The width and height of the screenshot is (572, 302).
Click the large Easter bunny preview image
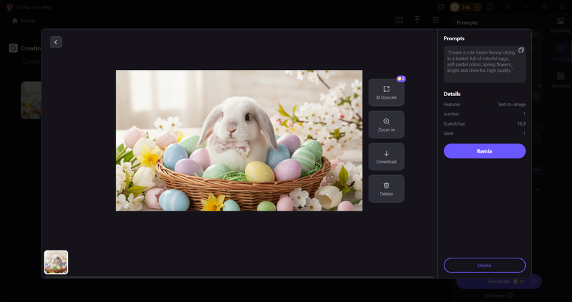click(x=239, y=140)
